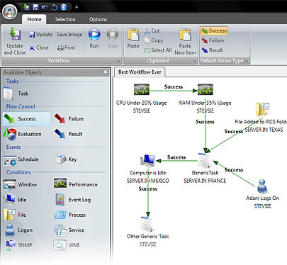The image size is (287, 265).
Task: Select the Schedule event object
Action: click(x=21, y=159)
